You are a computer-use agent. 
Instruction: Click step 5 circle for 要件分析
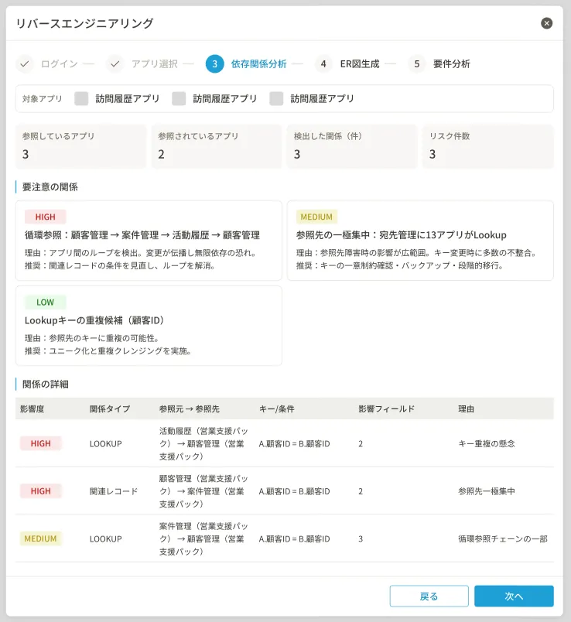point(417,63)
